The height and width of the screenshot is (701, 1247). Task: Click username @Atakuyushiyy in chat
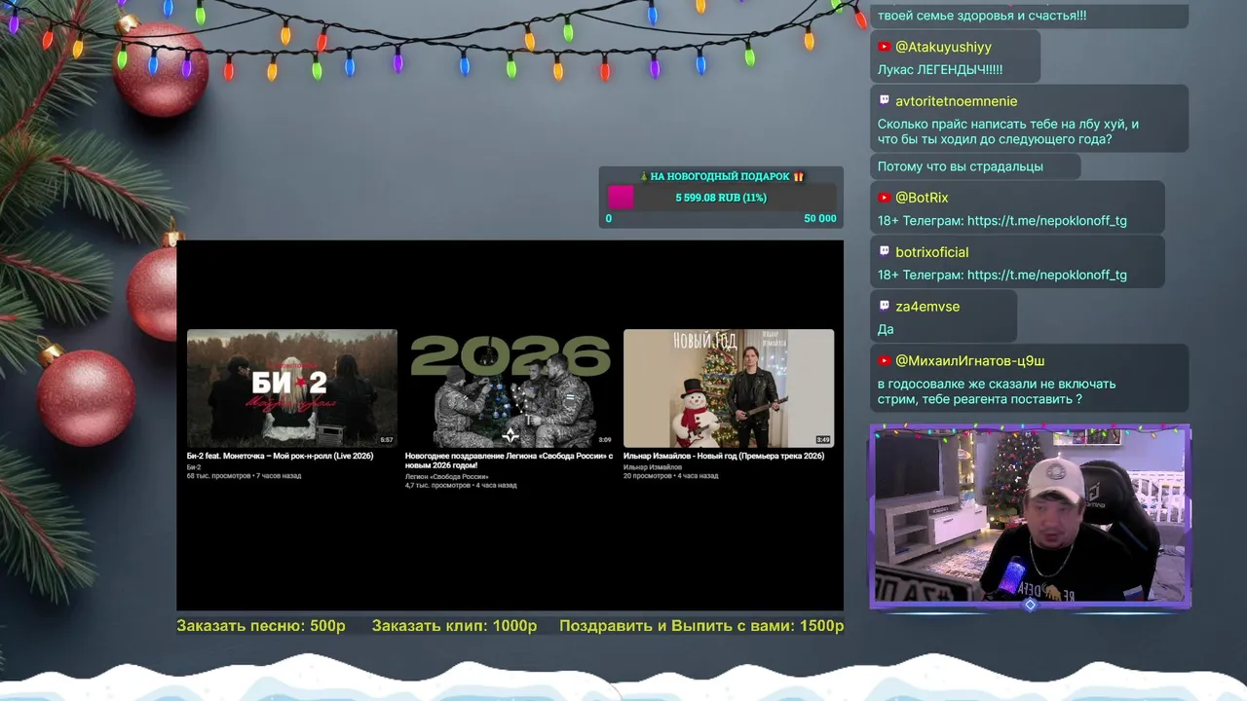pos(943,47)
